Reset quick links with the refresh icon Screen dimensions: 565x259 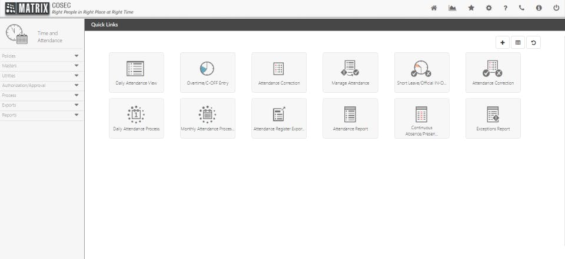(x=533, y=42)
